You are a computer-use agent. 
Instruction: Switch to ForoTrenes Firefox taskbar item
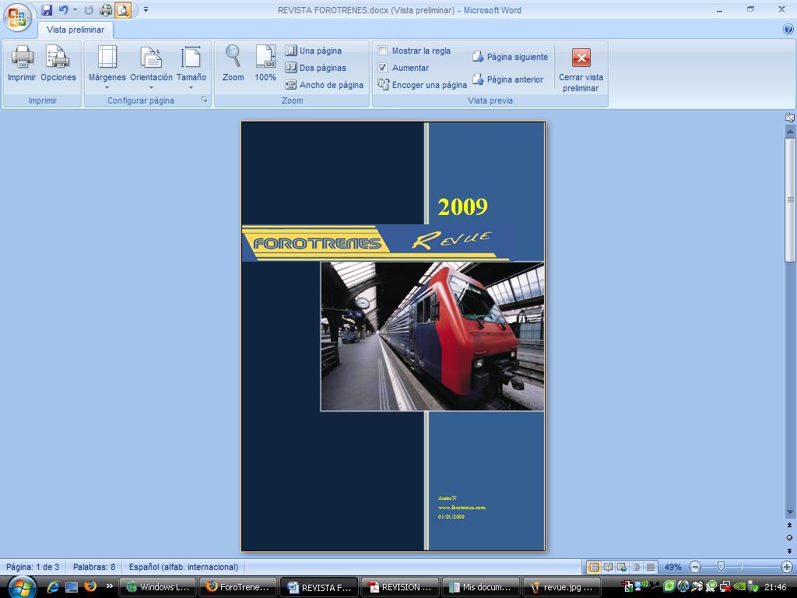click(238, 587)
